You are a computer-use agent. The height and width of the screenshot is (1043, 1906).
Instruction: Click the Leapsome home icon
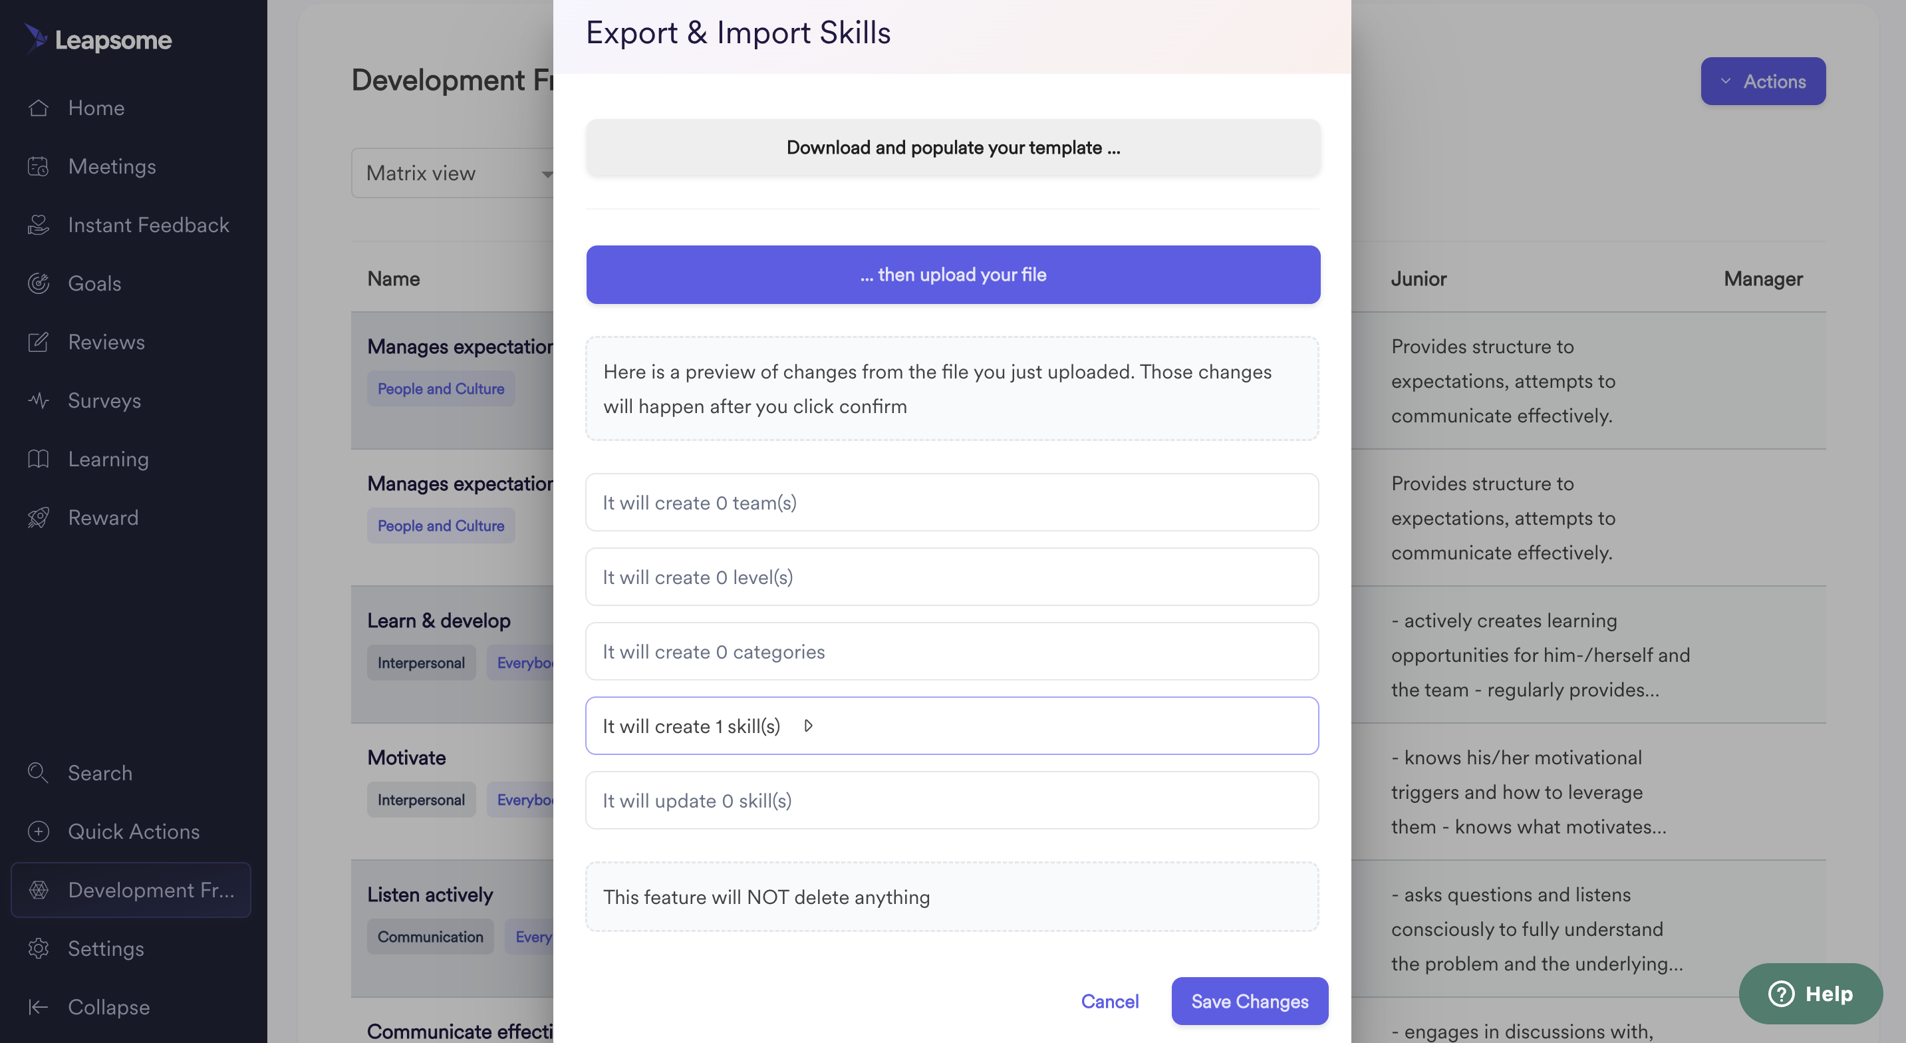click(x=36, y=36)
